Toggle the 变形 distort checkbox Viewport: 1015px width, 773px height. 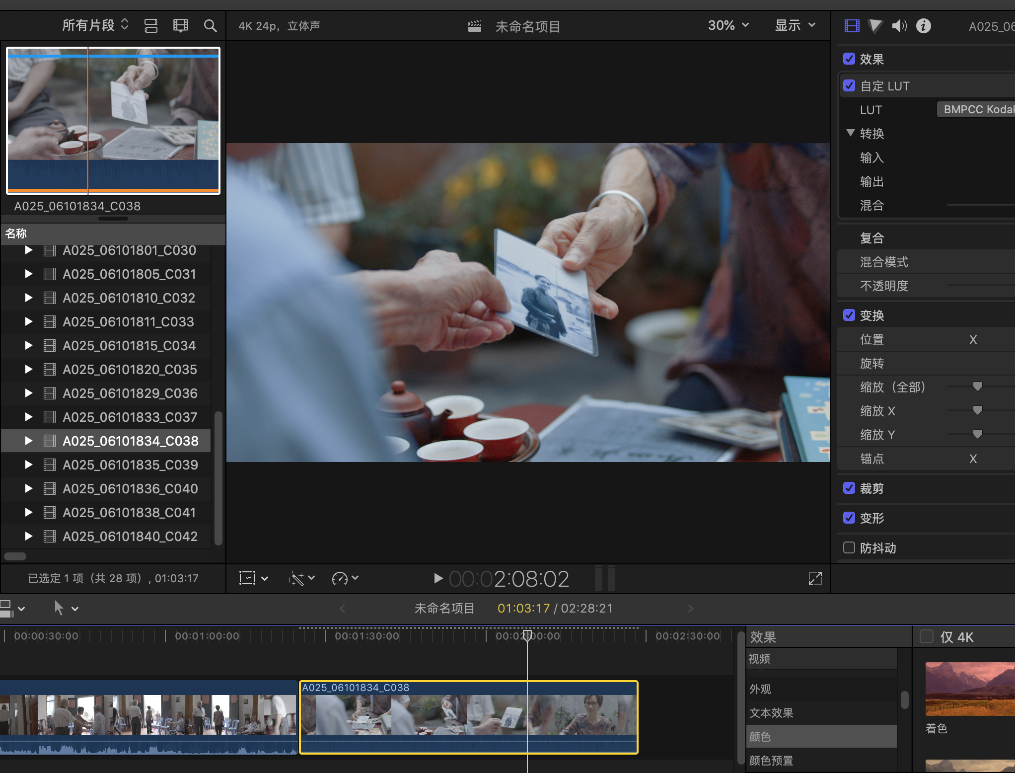pyautogui.click(x=849, y=518)
